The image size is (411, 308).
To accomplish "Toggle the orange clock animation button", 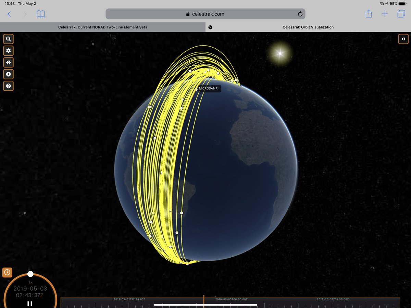I will (x=7, y=272).
